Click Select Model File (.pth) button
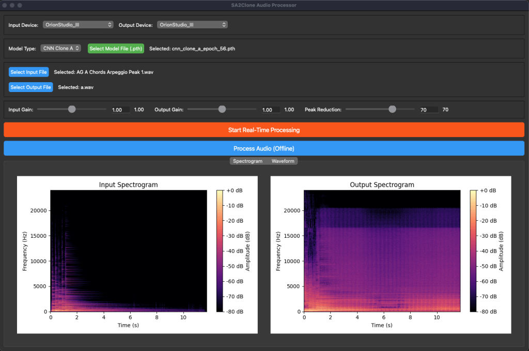Viewport: 529px width, 351px height. pyautogui.click(x=116, y=49)
